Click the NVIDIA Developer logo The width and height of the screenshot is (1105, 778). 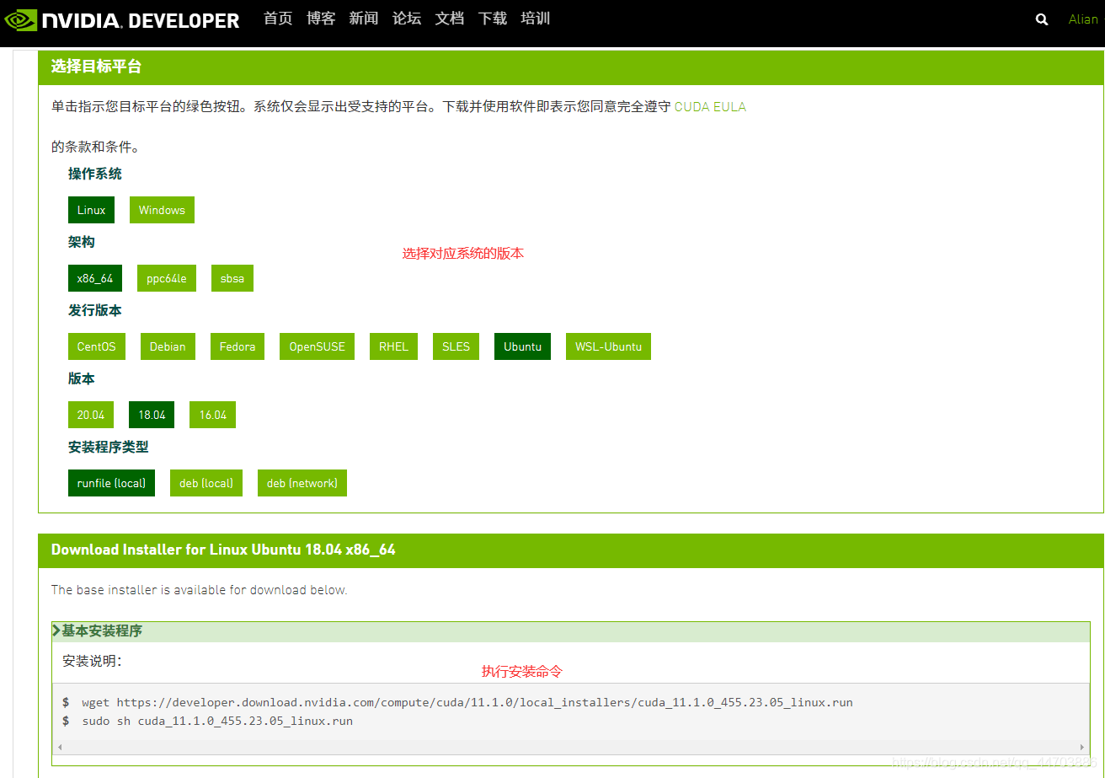point(123,20)
